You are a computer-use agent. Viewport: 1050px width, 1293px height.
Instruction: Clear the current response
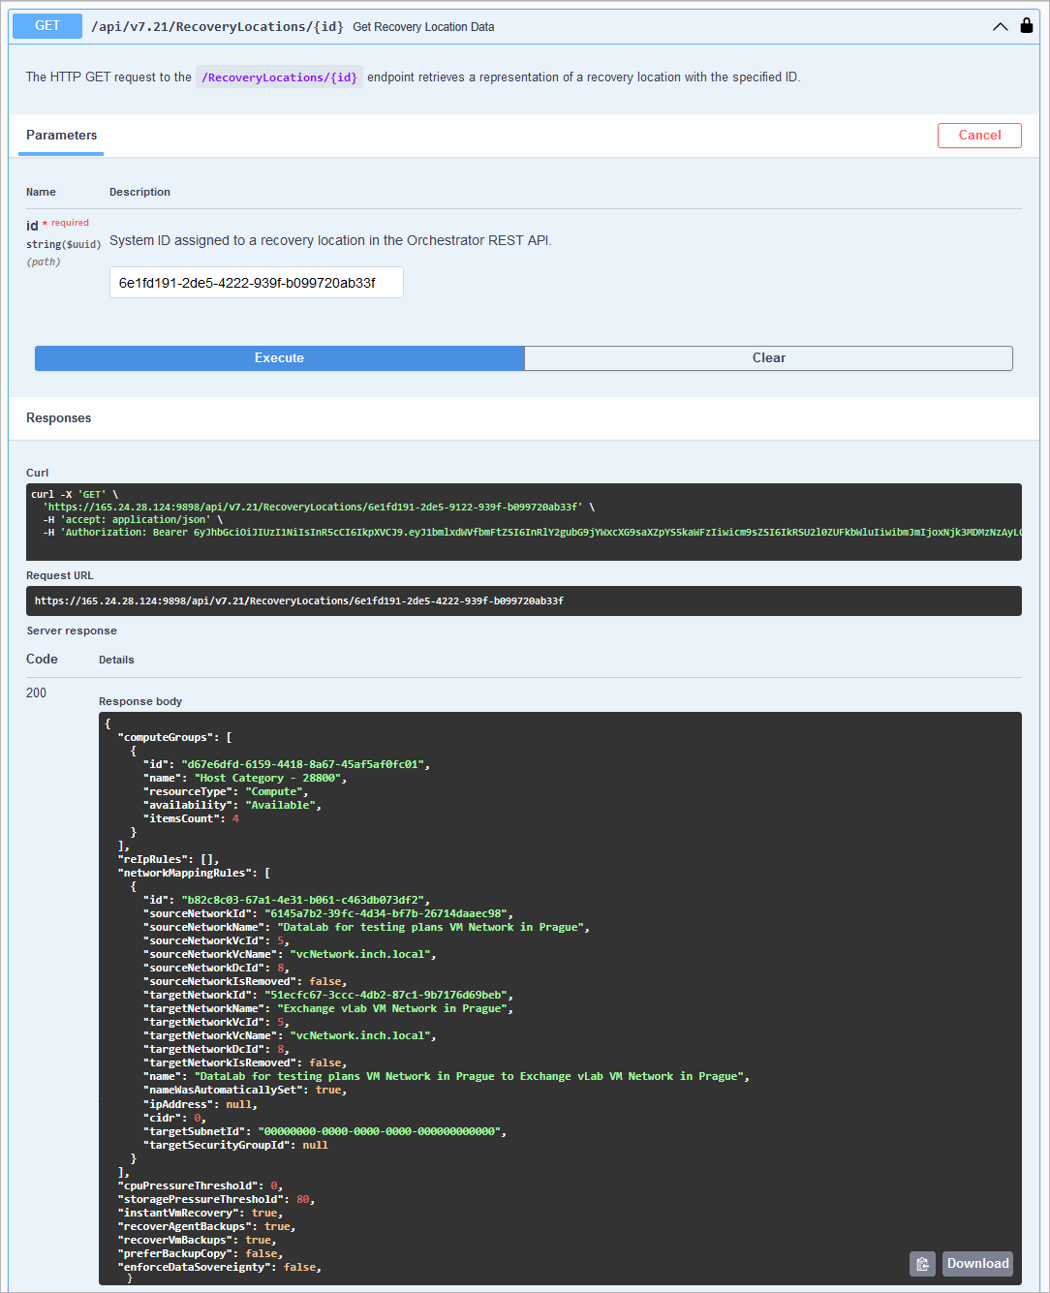click(769, 358)
